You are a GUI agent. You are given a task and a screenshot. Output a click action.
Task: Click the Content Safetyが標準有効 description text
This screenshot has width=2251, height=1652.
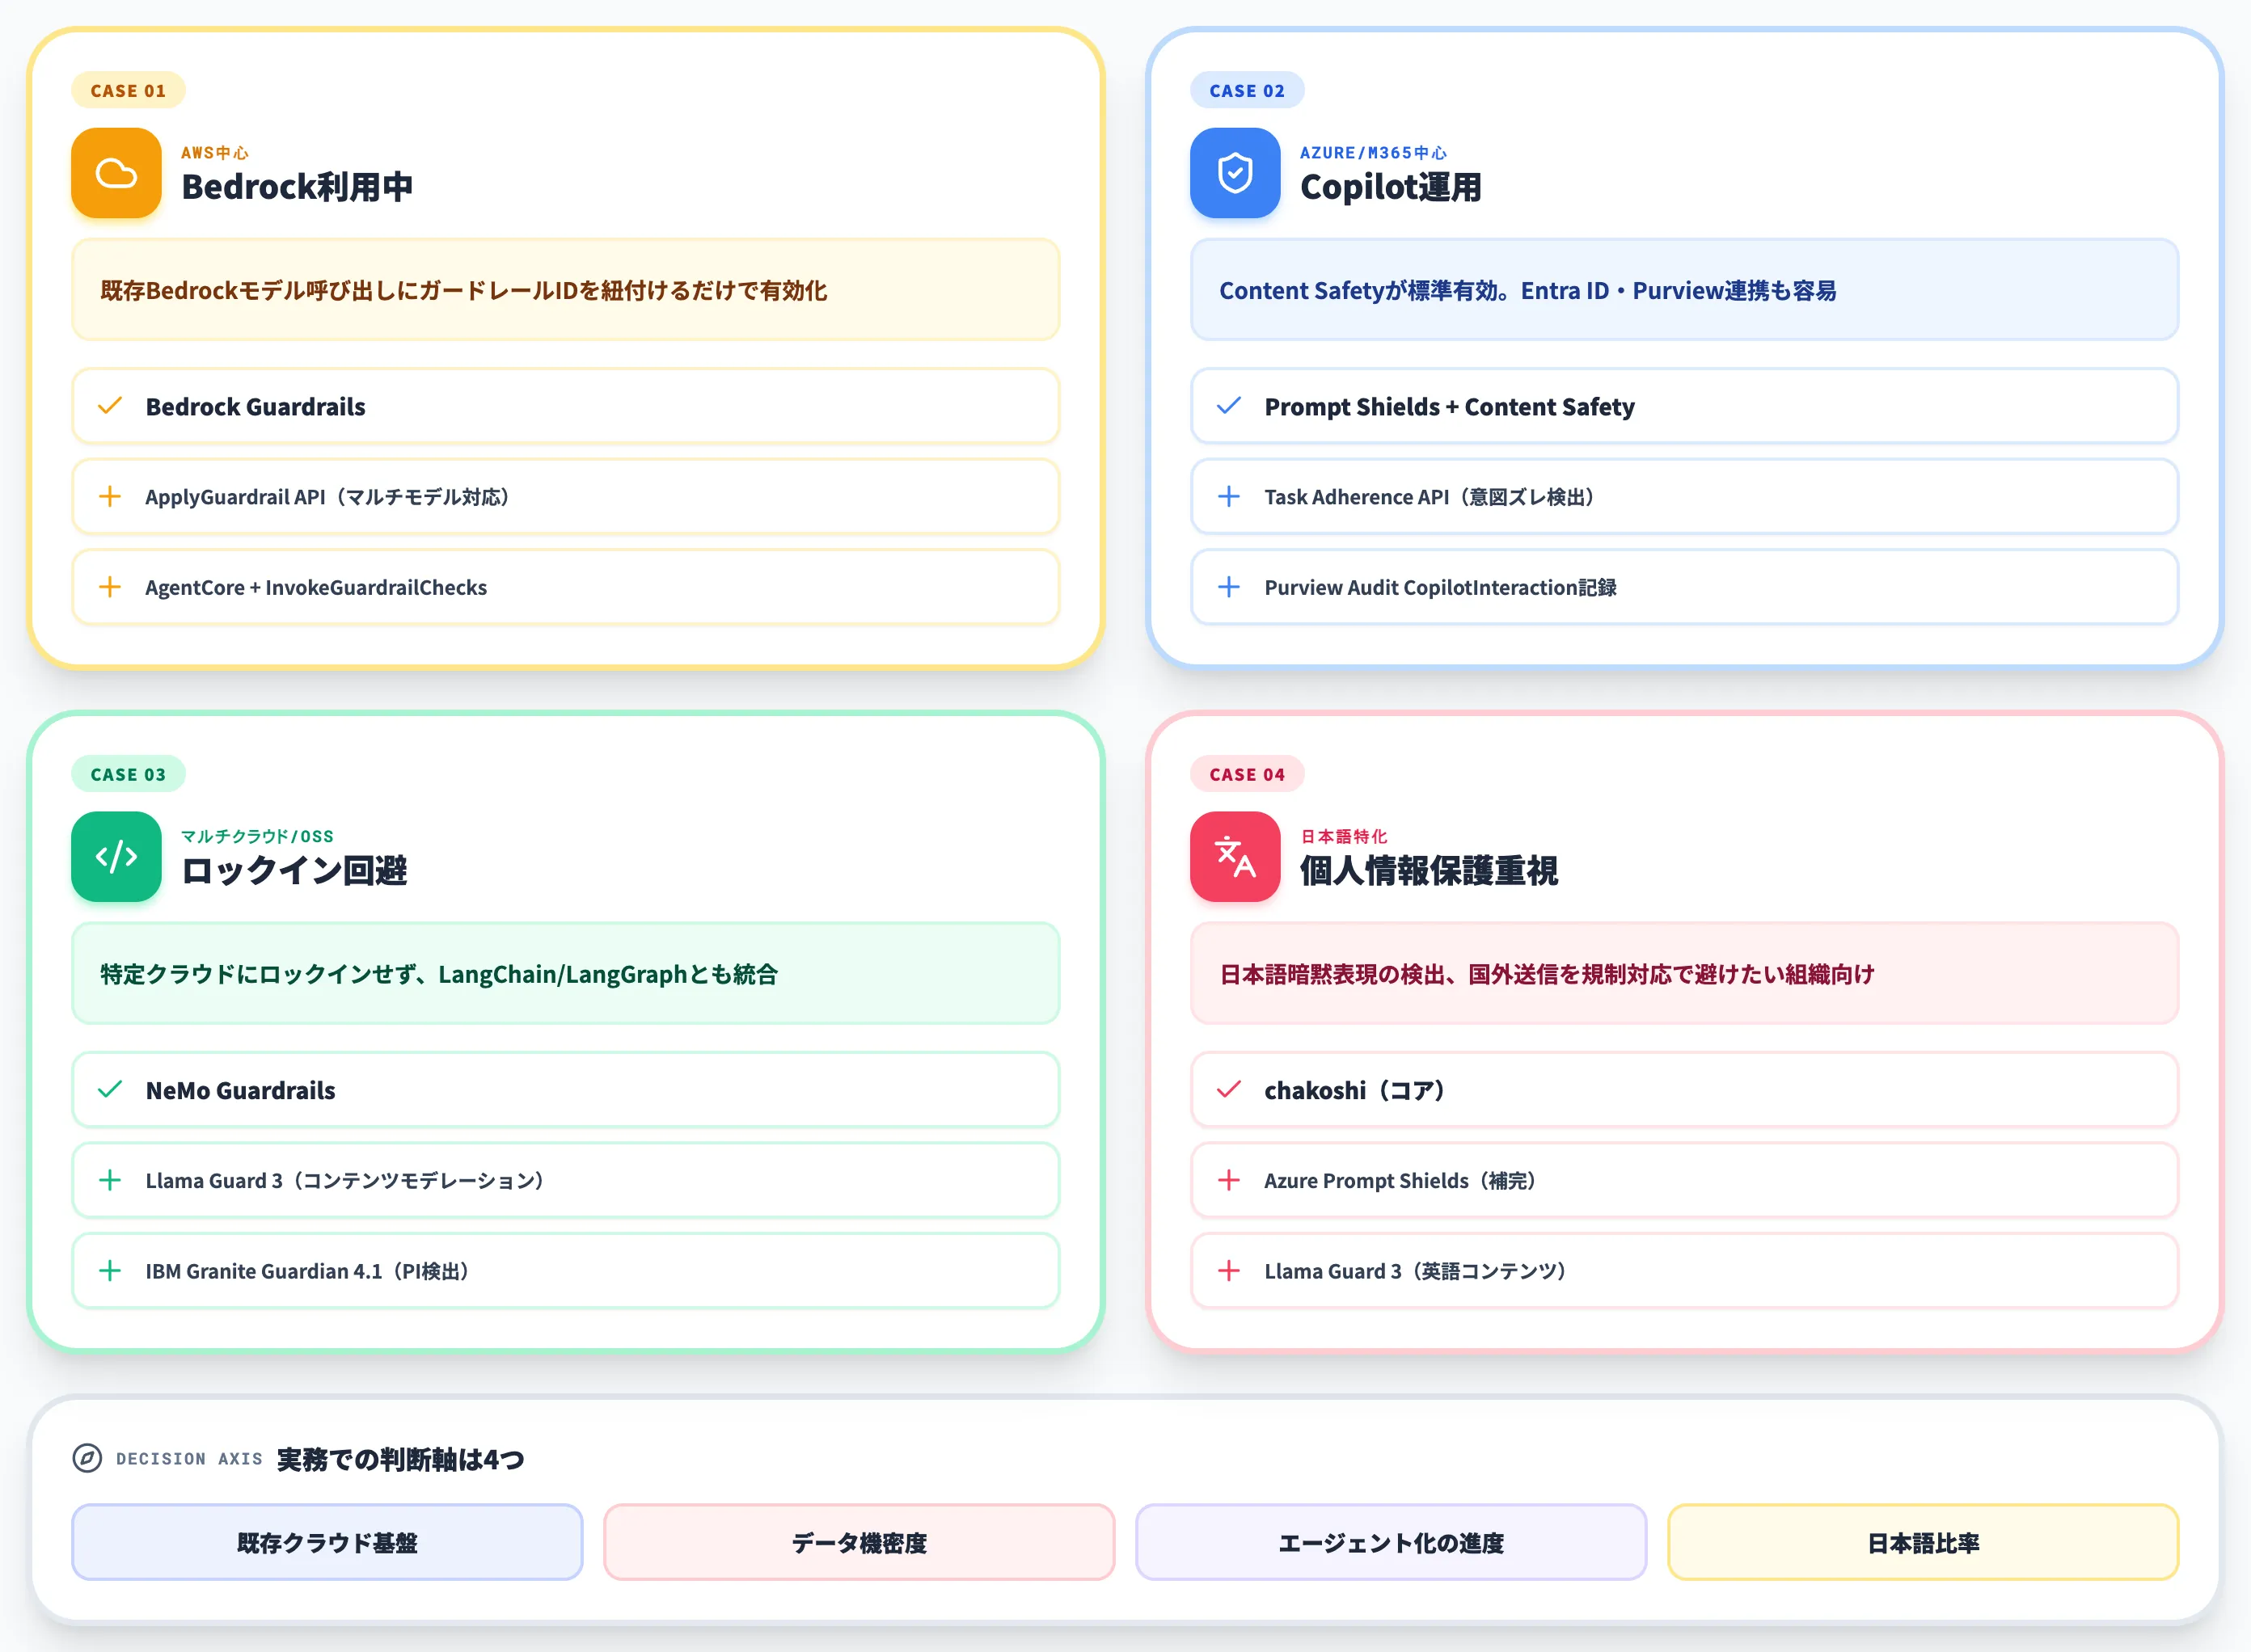click(1527, 291)
